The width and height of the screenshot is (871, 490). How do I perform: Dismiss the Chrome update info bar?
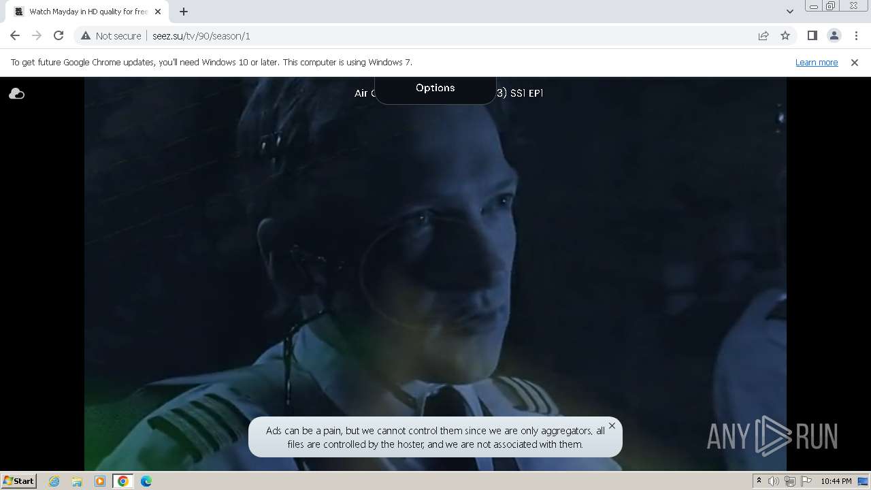tap(855, 63)
